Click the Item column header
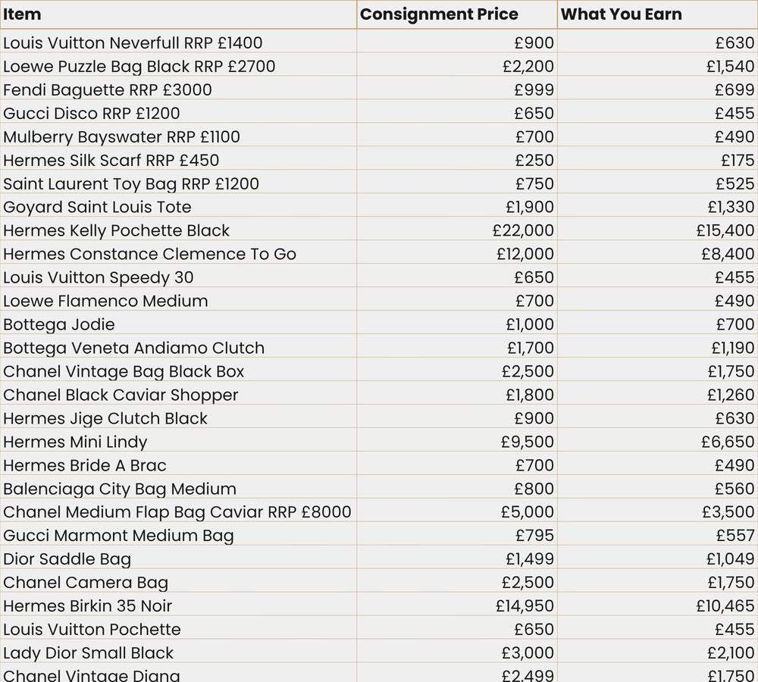 [x=23, y=14]
